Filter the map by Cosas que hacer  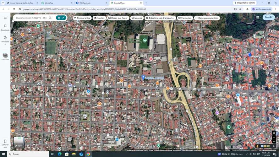coord(118,18)
